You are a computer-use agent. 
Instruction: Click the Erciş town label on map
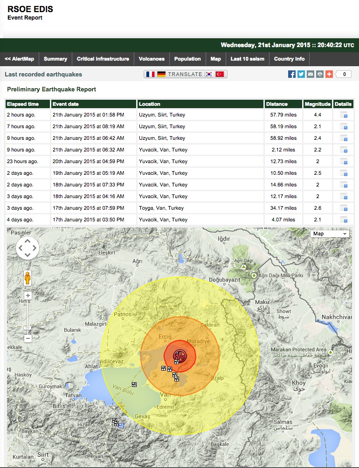pyautogui.click(x=165, y=337)
